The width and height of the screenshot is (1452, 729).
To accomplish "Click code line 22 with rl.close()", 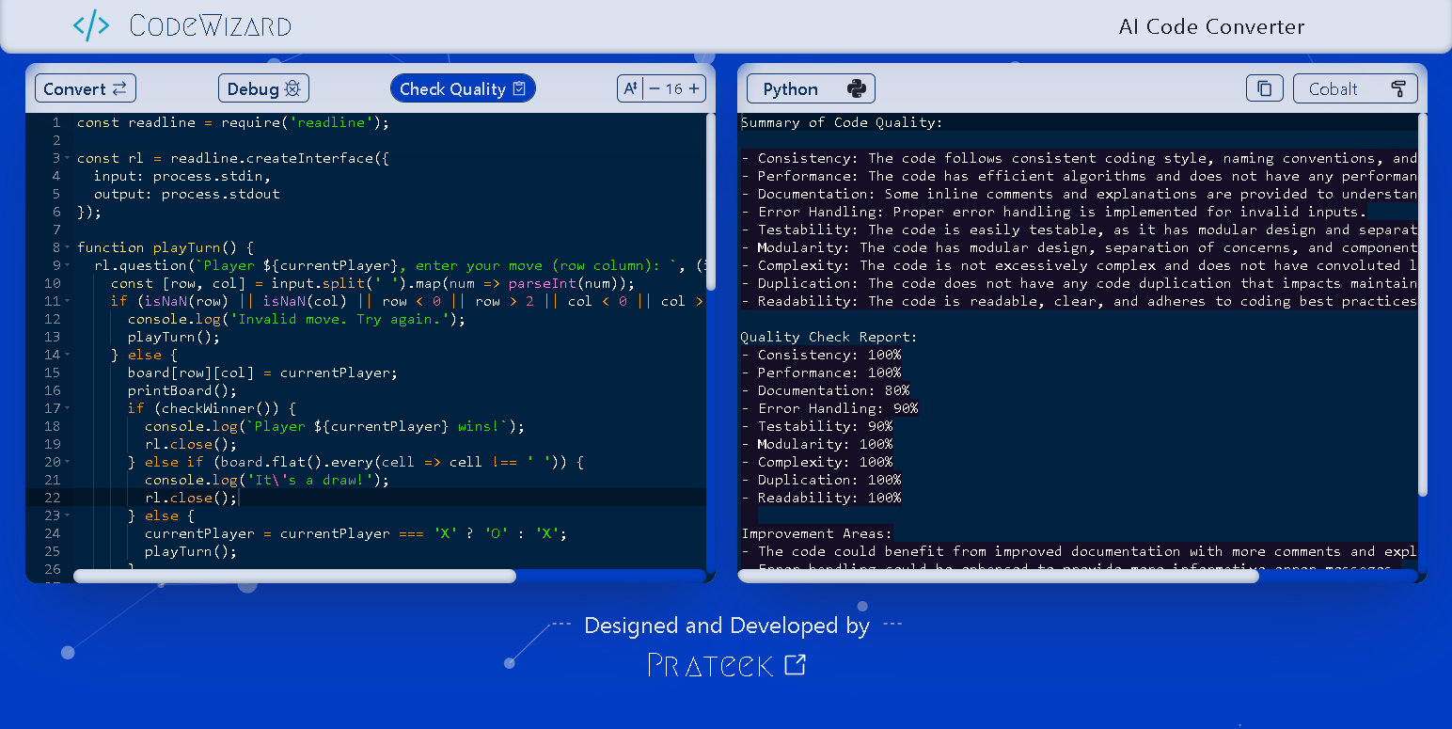I will pos(191,498).
